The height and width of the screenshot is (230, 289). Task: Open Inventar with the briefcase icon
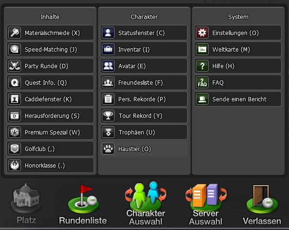click(108, 49)
